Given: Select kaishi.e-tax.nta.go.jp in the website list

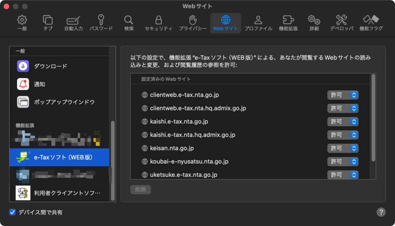Looking at the screenshot, I should coord(179,122).
